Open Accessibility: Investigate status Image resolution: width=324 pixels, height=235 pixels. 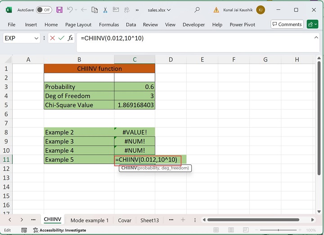tap(59, 230)
